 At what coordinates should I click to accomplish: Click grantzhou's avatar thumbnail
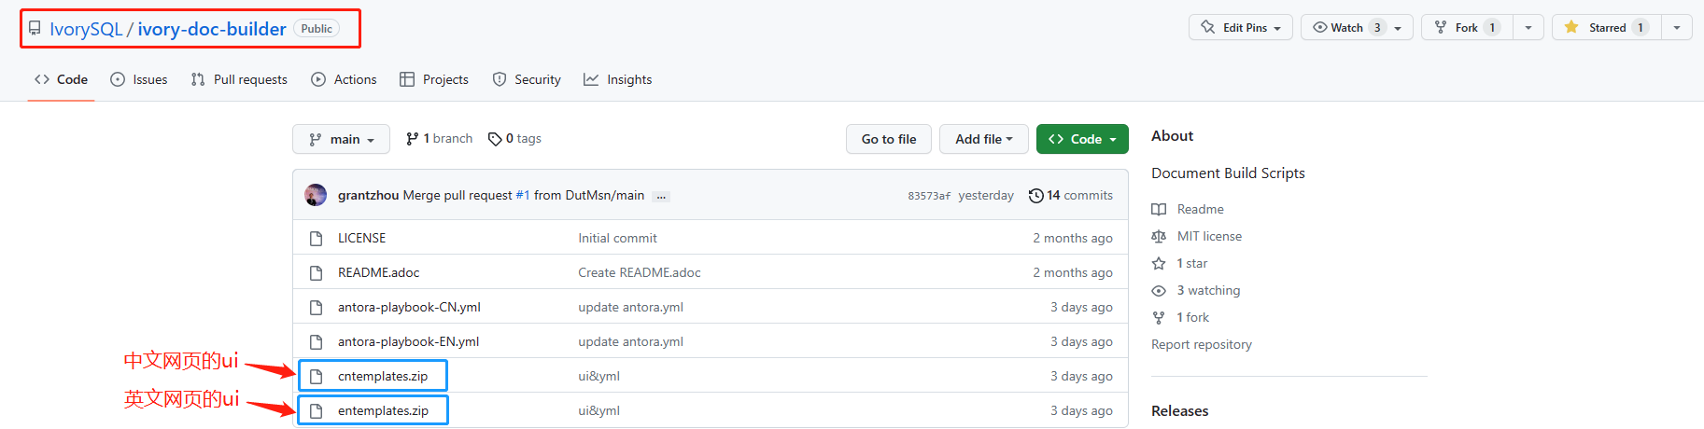click(x=316, y=195)
